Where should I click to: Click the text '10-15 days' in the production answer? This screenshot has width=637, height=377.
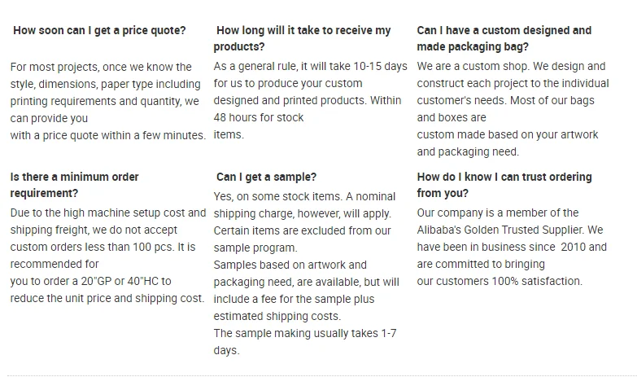[380, 66]
